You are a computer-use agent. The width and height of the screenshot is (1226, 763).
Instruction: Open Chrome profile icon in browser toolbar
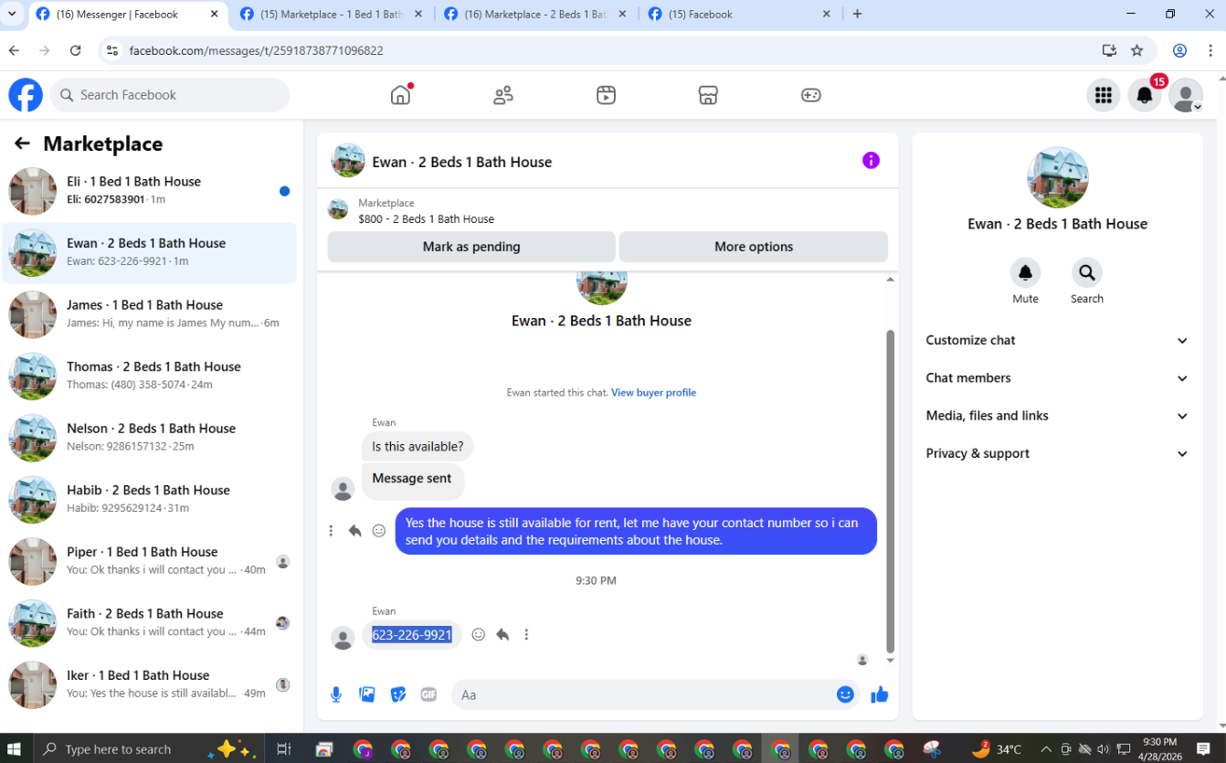pos(1179,50)
